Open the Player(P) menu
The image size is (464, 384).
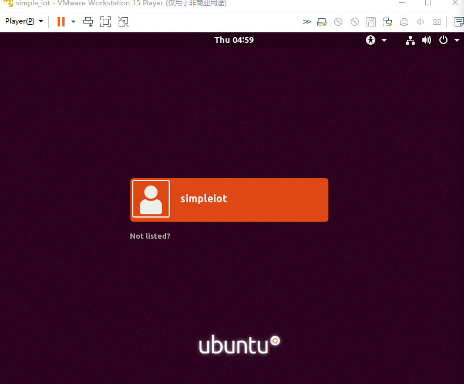coord(24,21)
